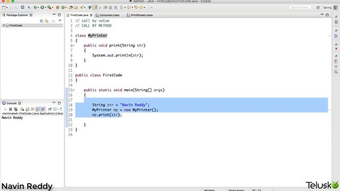The width and height of the screenshot is (340, 191).
Task: Toggle Scroll Lock in Console toolbar
Action: click(x=27, y=109)
